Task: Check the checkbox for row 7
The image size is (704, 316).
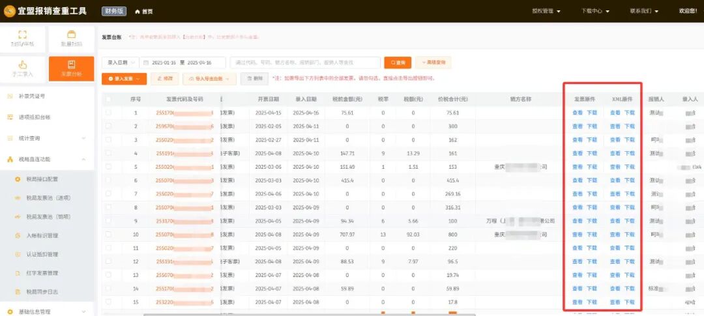Action: [x=108, y=194]
